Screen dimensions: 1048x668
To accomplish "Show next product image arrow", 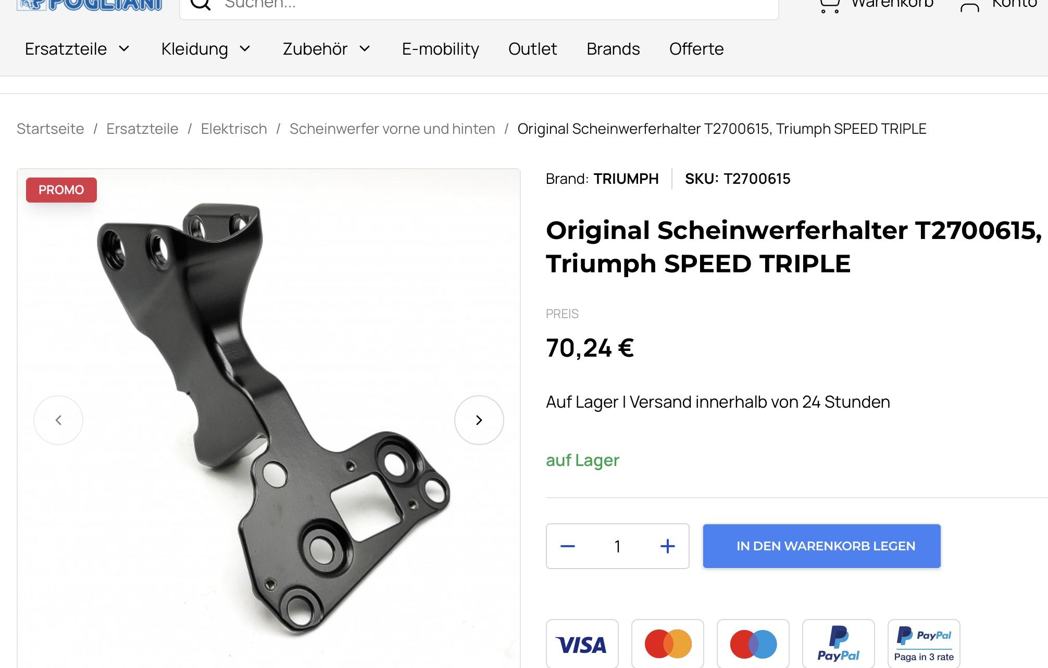I will click(x=479, y=420).
